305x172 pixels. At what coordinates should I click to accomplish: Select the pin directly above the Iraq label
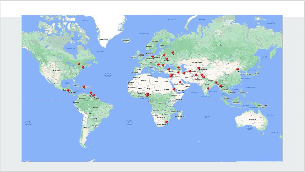[178, 73]
